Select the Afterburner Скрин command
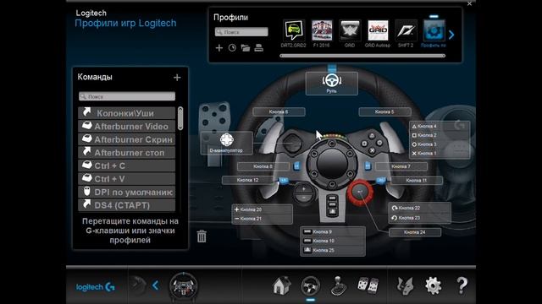Viewport: 542px width, 304px height. pos(127,139)
